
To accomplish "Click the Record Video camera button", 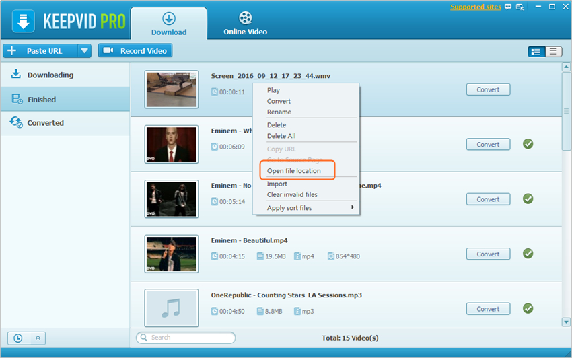I will coord(135,51).
